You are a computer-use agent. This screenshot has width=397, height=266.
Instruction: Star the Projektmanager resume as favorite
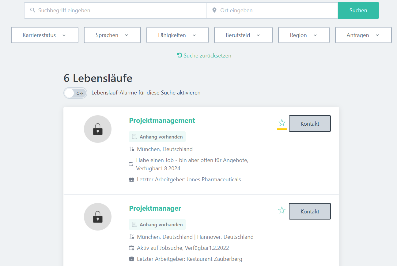tap(282, 210)
